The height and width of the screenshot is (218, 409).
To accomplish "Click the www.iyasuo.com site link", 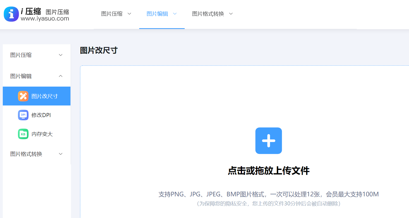I will pos(45,19).
